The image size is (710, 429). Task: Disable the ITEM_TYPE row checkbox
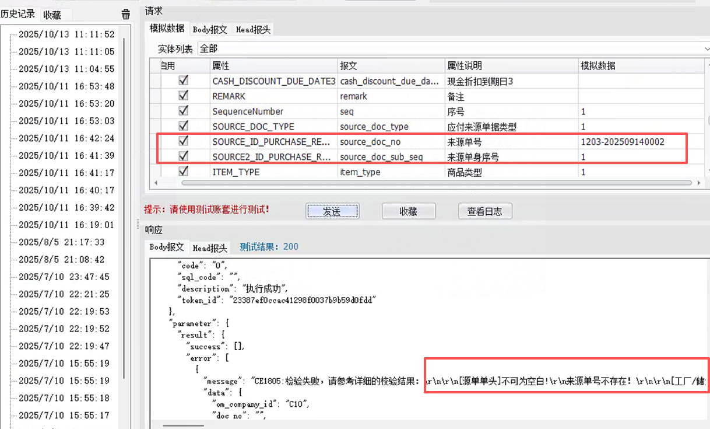184,172
